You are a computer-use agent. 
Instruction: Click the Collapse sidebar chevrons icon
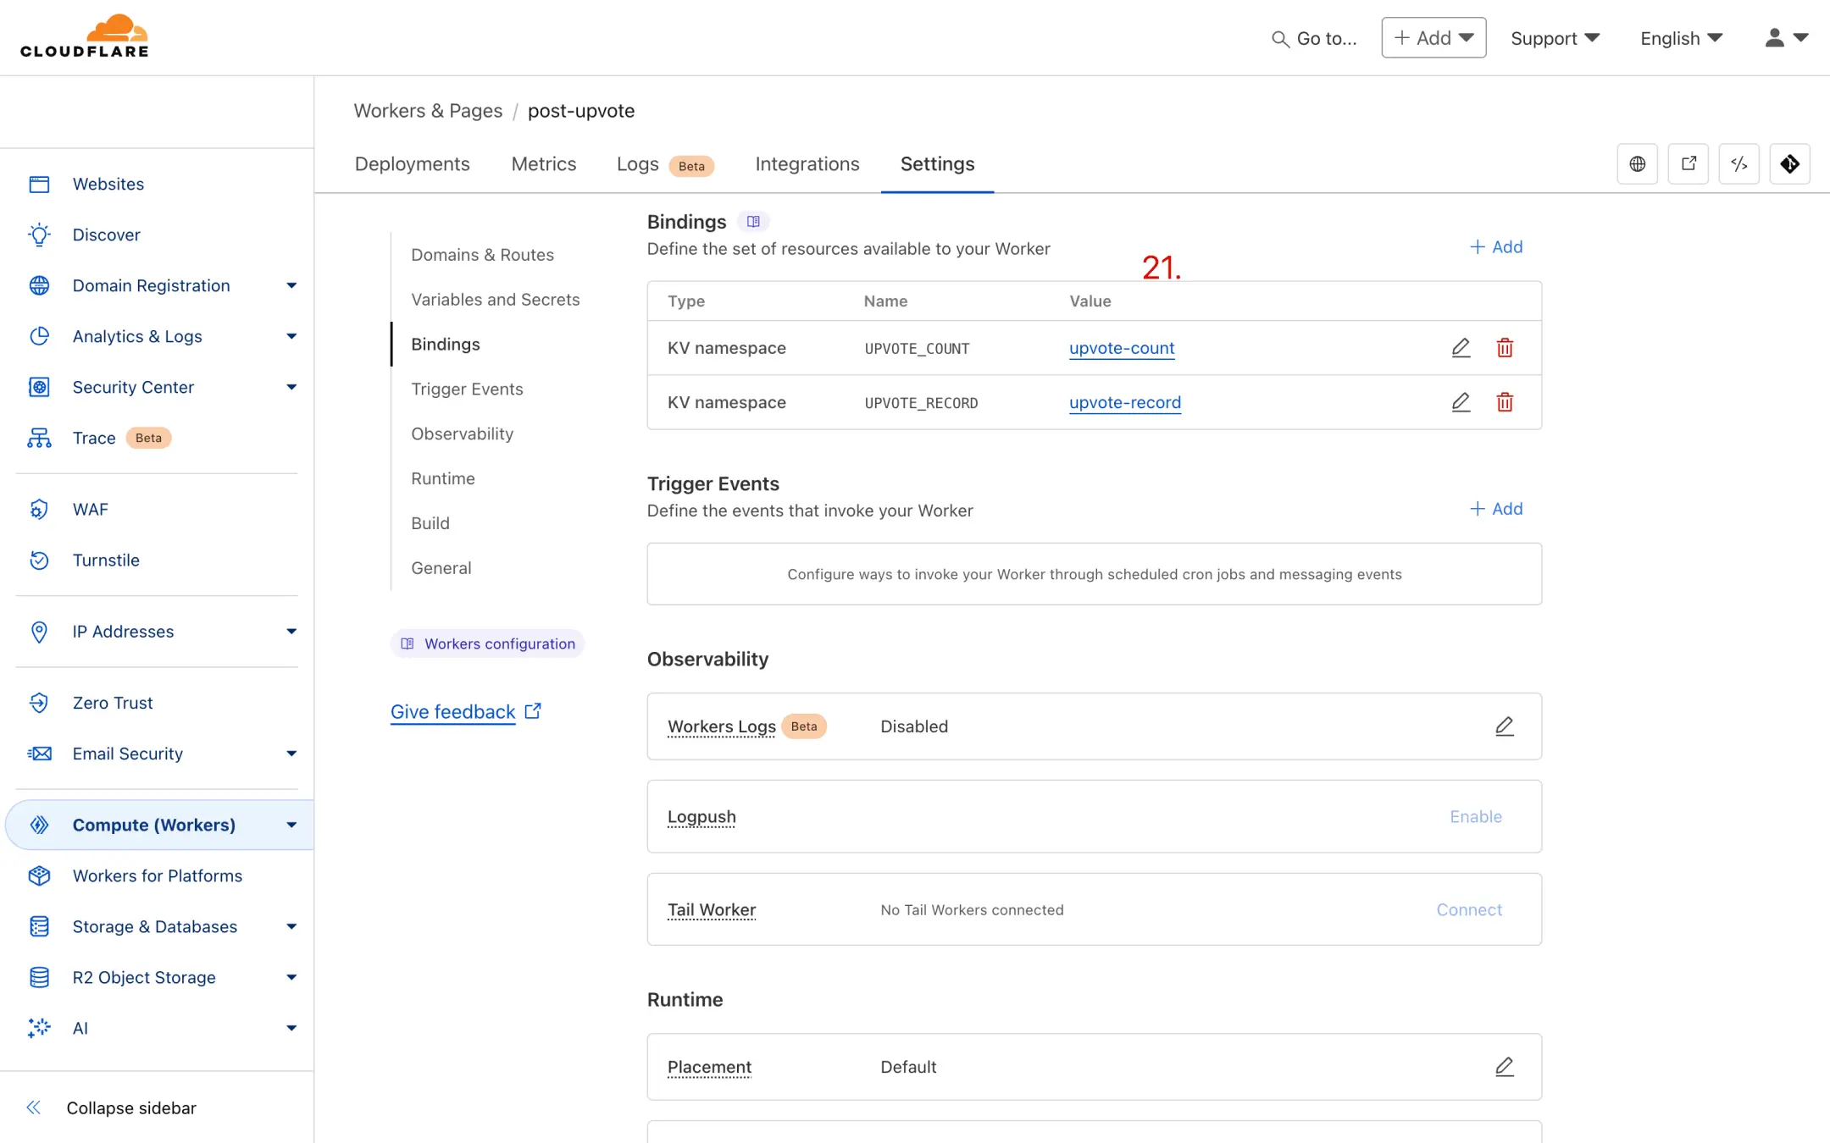34,1108
